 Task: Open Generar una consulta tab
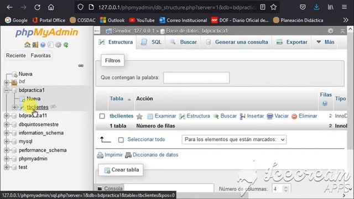tap(237, 42)
